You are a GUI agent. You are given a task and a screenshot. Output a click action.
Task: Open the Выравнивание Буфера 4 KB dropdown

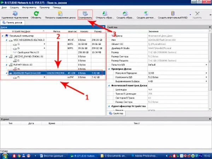click(206, 81)
